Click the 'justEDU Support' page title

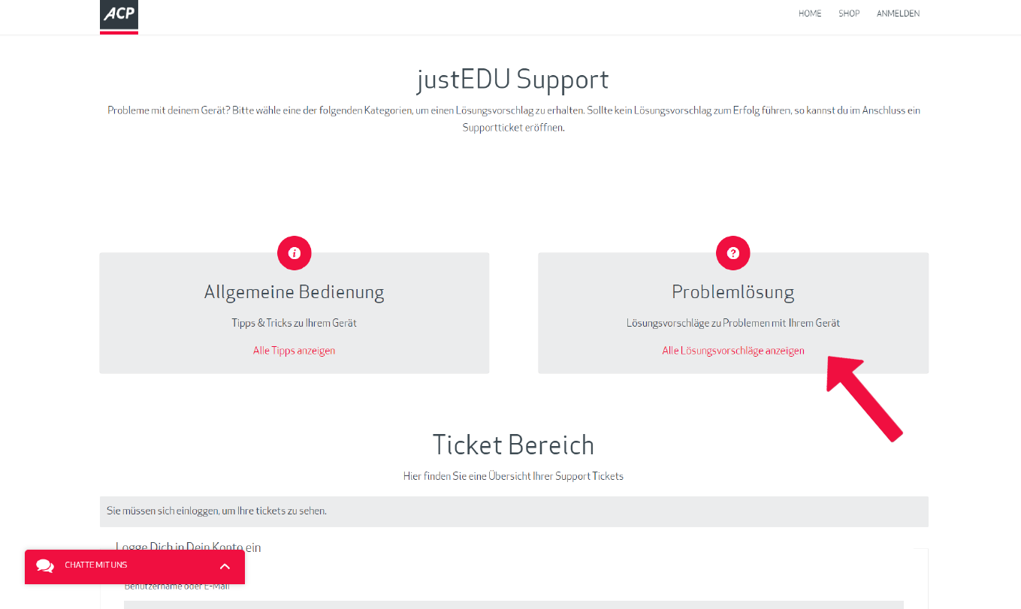(x=513, y=79)
